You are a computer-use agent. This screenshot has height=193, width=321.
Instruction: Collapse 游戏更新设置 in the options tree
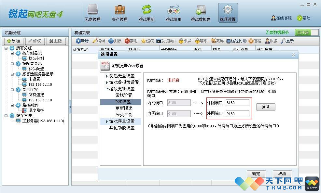click(x=107, y=89)
